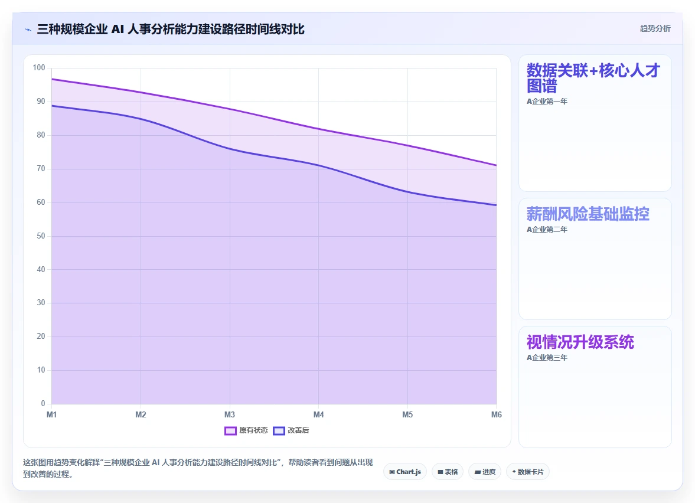Viewport: 695px width, 503px height.
Task: Toggle the 改善后 legend entry
Action: (291, 430)
